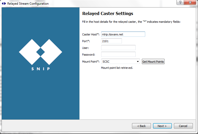Click the app icon in the title bar
This screenshot has height=134, width=198.
click(x=4, y=4)
